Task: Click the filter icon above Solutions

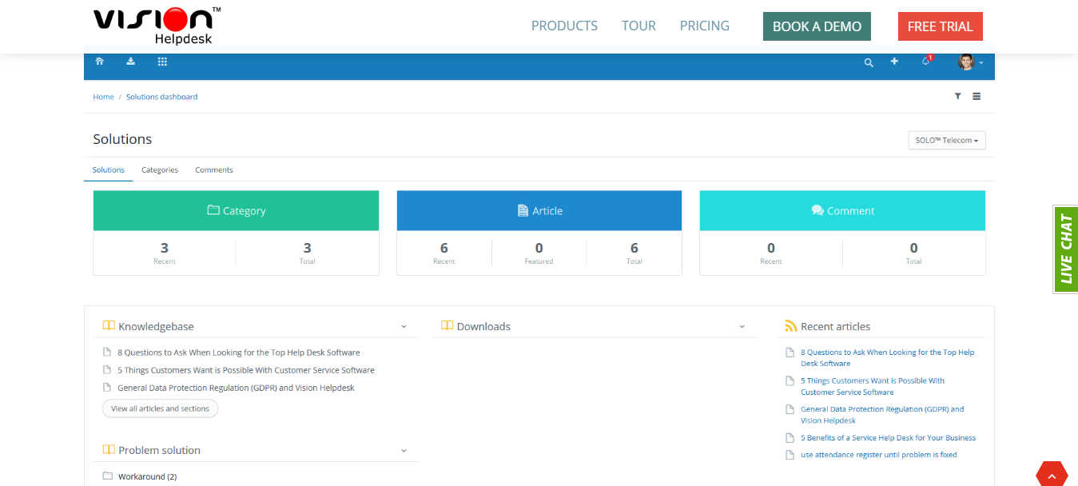Action: click(x=957, y=96)
